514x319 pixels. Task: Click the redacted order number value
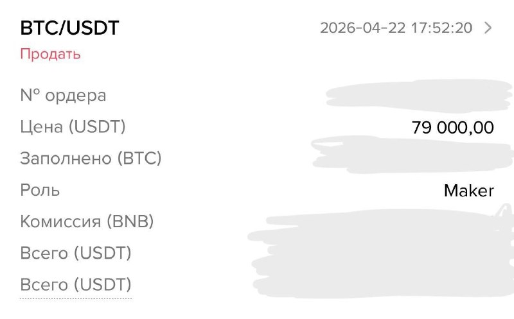420,96
